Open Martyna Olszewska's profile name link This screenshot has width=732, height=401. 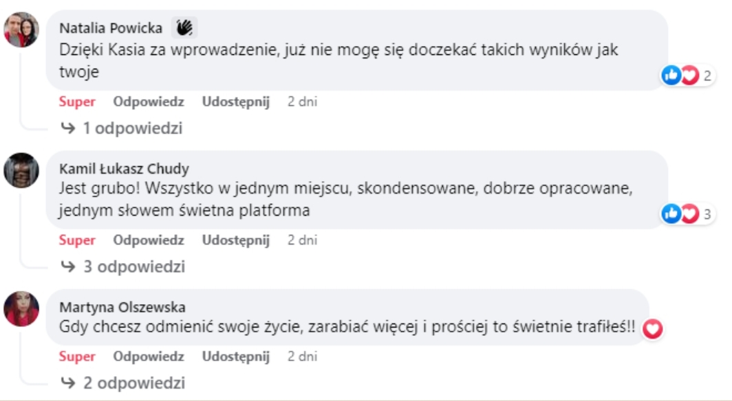[x=122, y=307]
